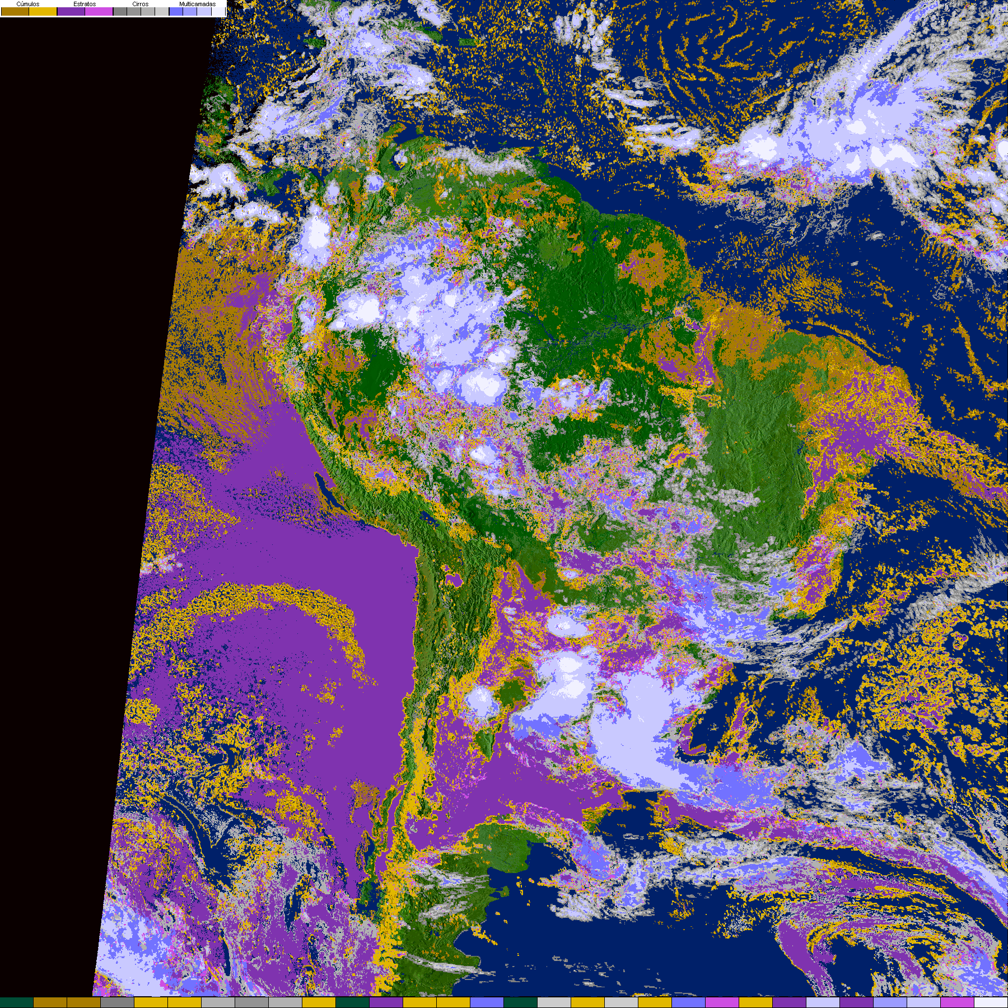
Task: Select the second-lightest gray Cirros legend swatch
Action: 148,11
